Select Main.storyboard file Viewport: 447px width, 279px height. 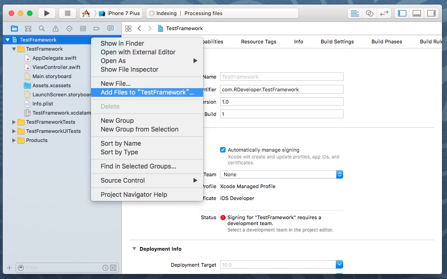tap(52, 76)
